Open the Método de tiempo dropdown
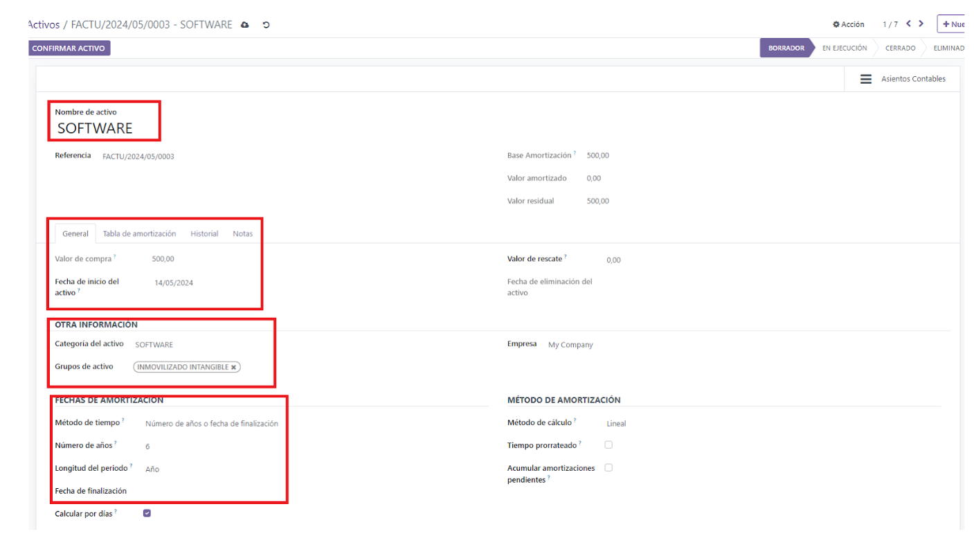The image size is (974, 547). (x=212, y=424)
